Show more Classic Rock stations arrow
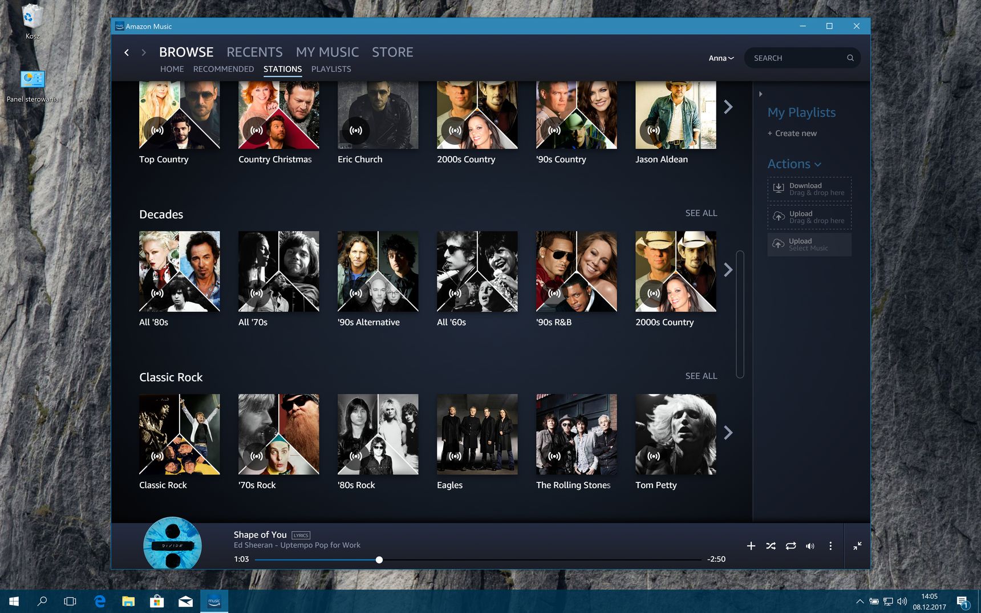 [x=728, y=433]
